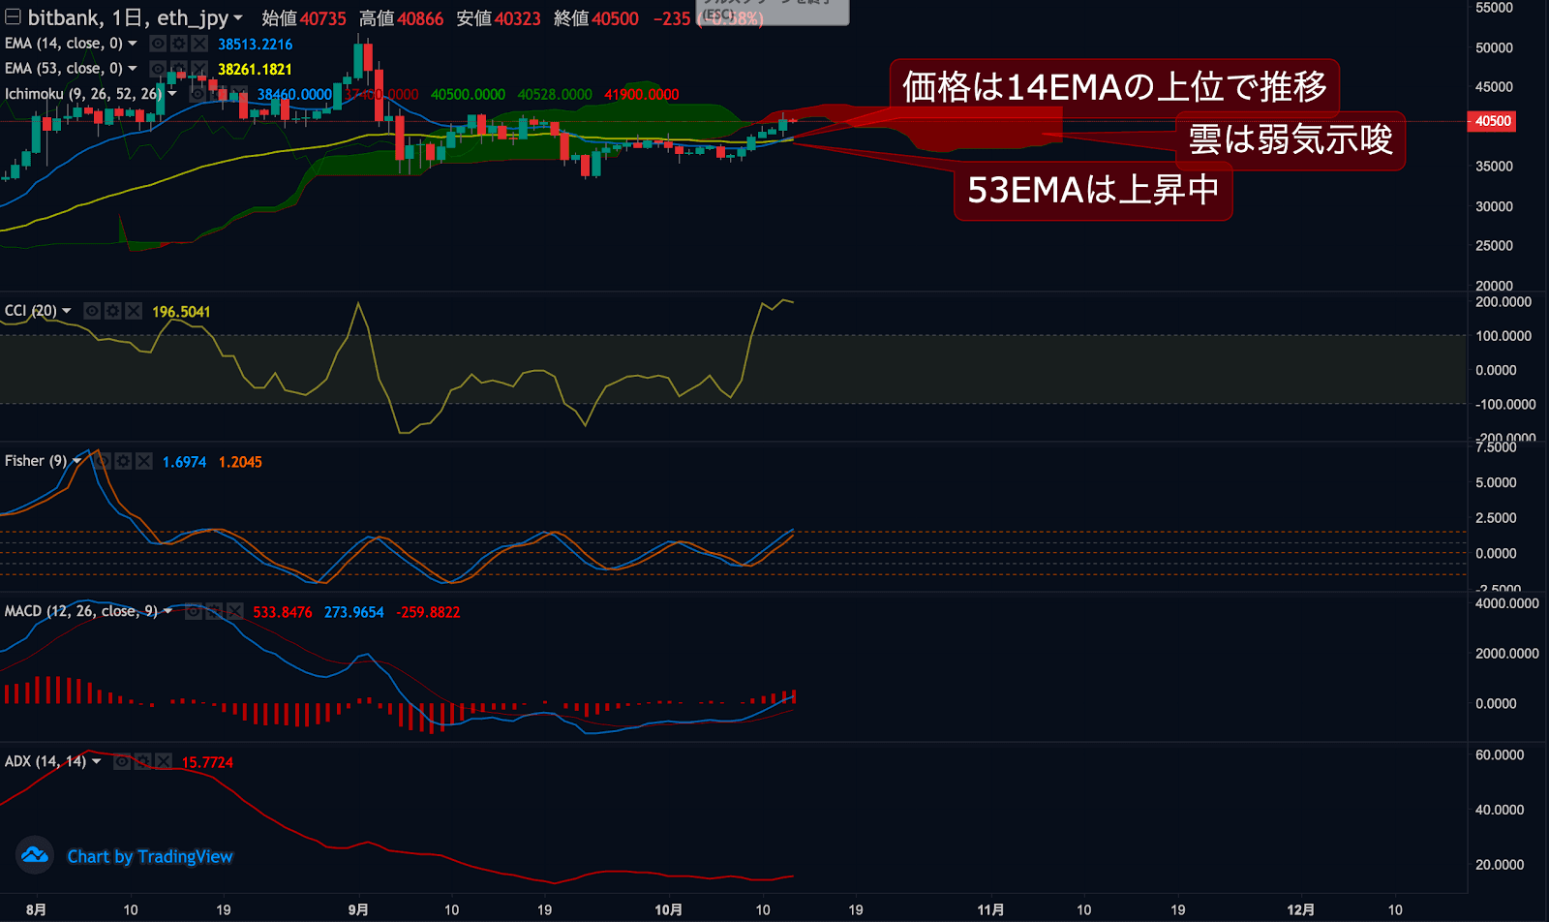Open dropdown arrow beside Ichimoku indicator
1549x922 pixels.
click(172, 94)
